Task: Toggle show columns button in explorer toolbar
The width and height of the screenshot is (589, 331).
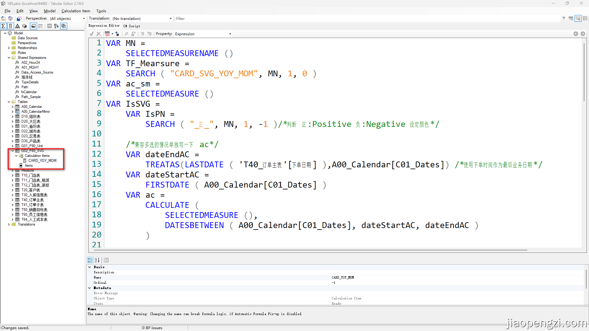Action: pyautogui.click(x=10, y=26)
